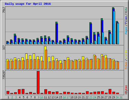Select day label 20
Image resolution: width=129 pixels, height=100 pixels.
[x=79, y=97]
